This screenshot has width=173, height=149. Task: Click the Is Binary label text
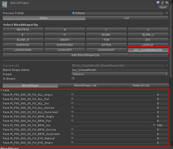9,79
